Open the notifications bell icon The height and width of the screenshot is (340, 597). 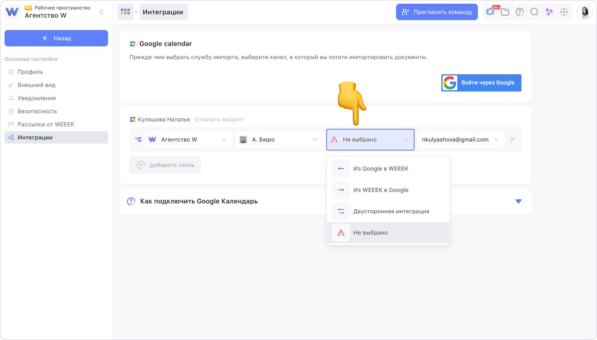point(490,12)
